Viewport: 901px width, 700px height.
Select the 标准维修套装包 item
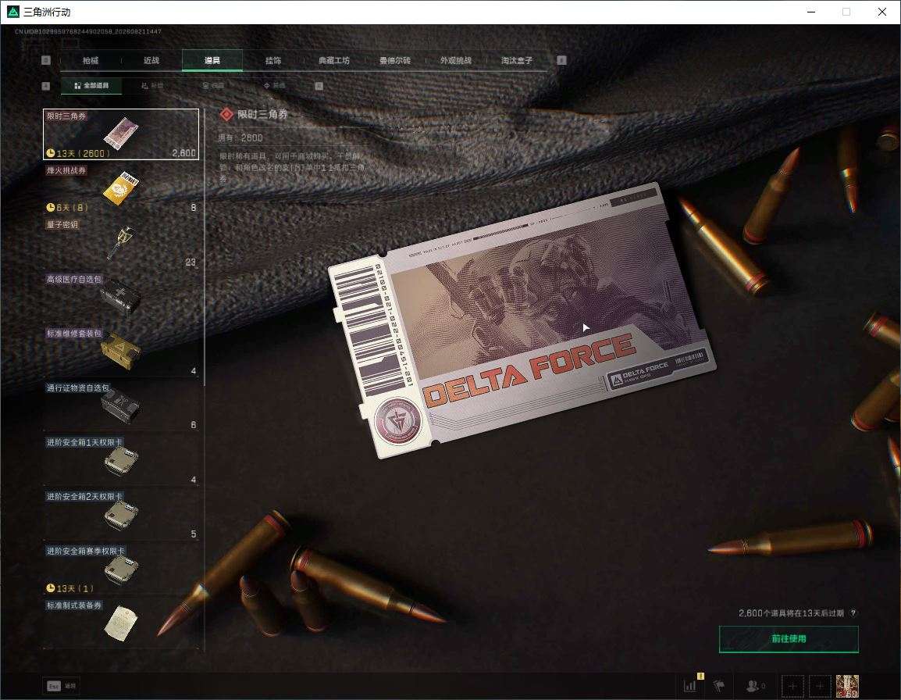point(121,352)
